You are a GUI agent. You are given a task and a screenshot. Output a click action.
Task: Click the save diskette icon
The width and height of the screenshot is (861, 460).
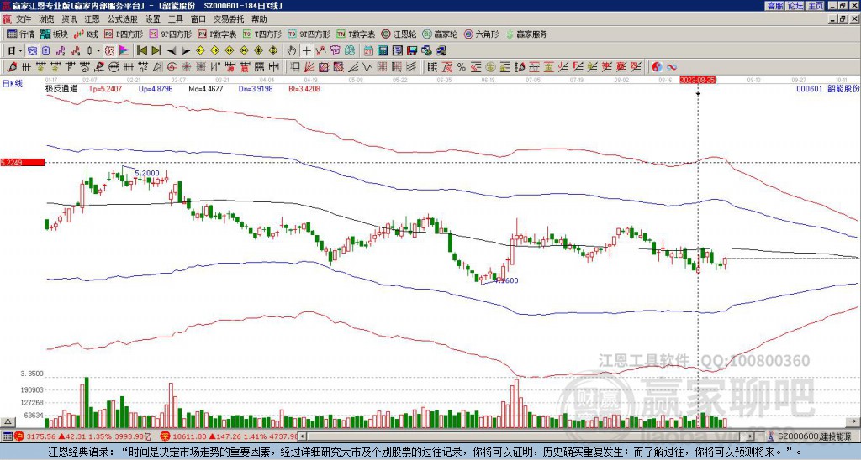pos(410,50)
